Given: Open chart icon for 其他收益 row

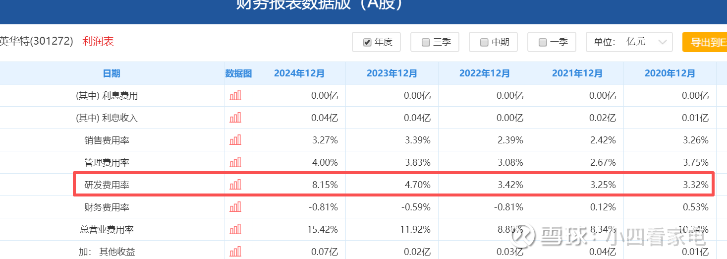Looking at the screenshot, I should (x=235, y=251).
